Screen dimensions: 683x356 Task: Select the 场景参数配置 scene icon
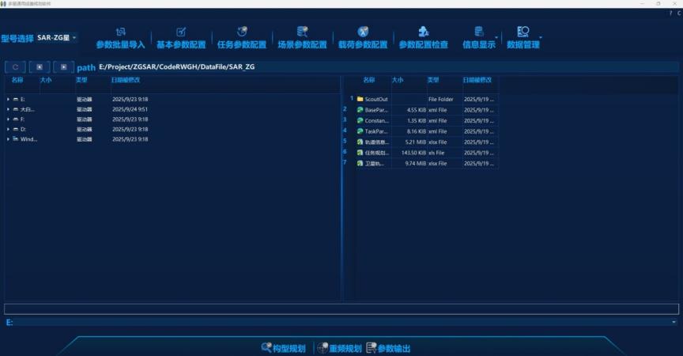[302, 37]
